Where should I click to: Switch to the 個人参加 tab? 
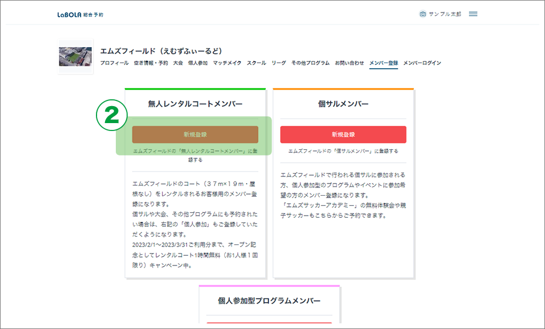click(198, 63)
